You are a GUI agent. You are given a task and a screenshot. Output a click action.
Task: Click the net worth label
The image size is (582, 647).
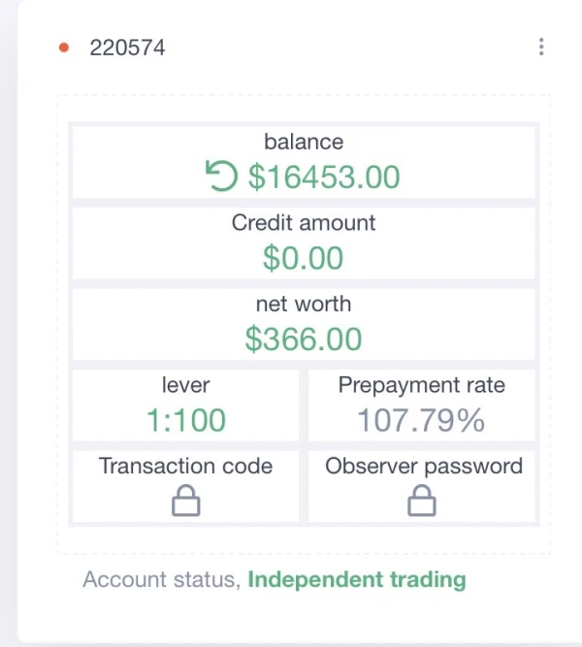[x=304, y=304]
